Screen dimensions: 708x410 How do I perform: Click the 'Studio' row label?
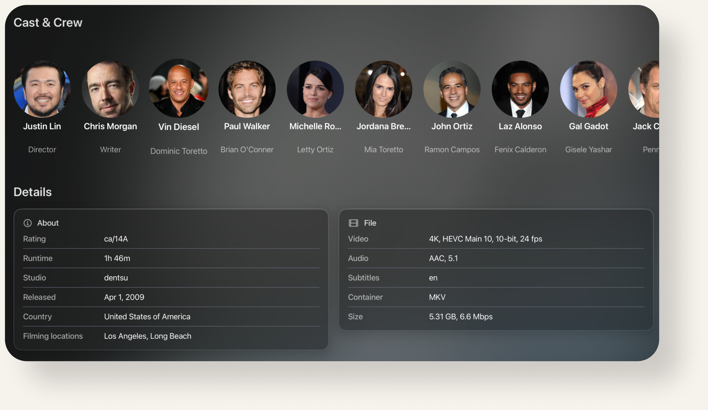click(34, 278)
